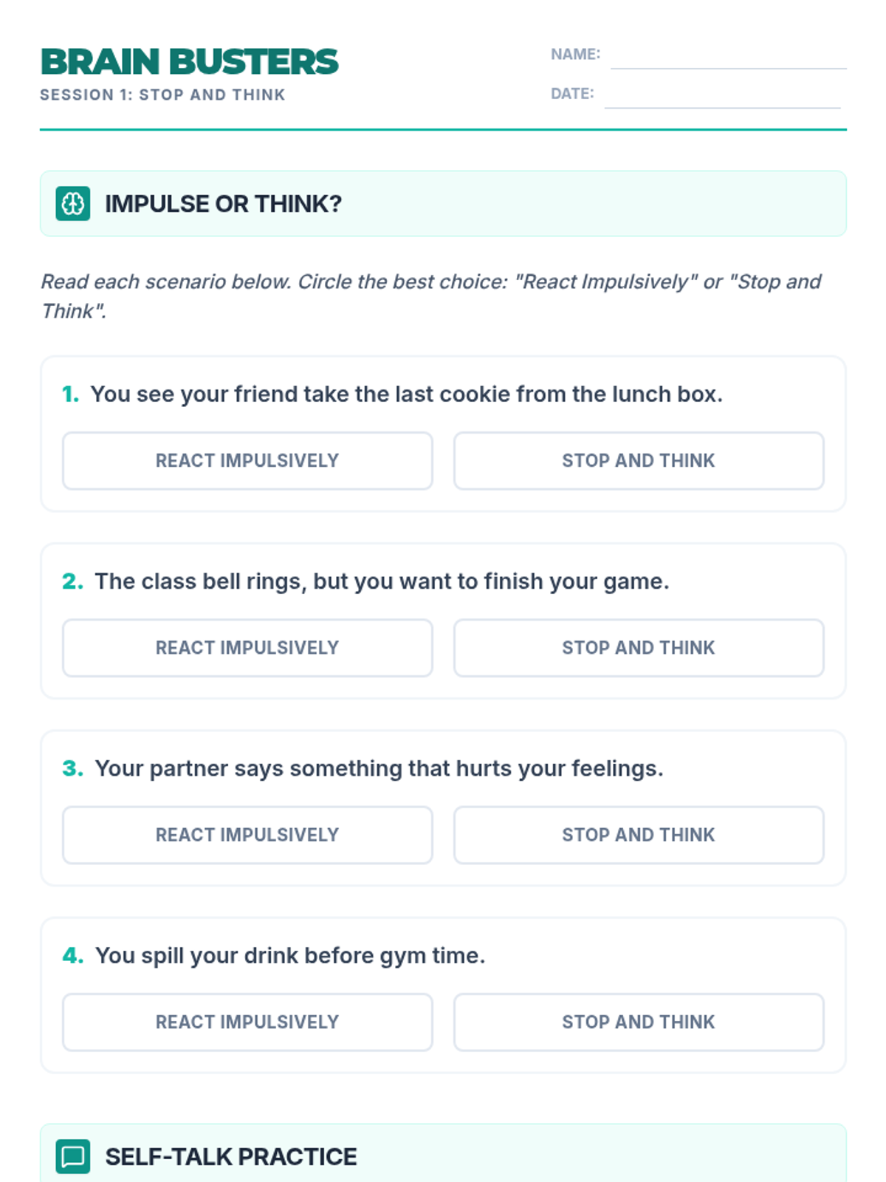Choose Stop and Think for the cookie scenario
Viewport: 886px width, 1182px height.
(x=639, y=461)
